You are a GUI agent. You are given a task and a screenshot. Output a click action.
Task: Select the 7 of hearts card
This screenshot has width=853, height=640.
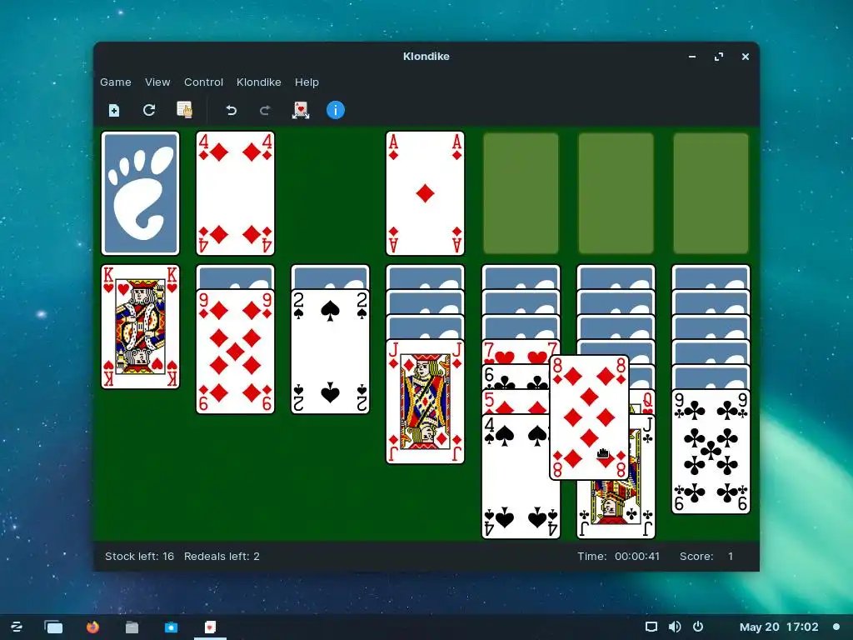tap(515, 352)
